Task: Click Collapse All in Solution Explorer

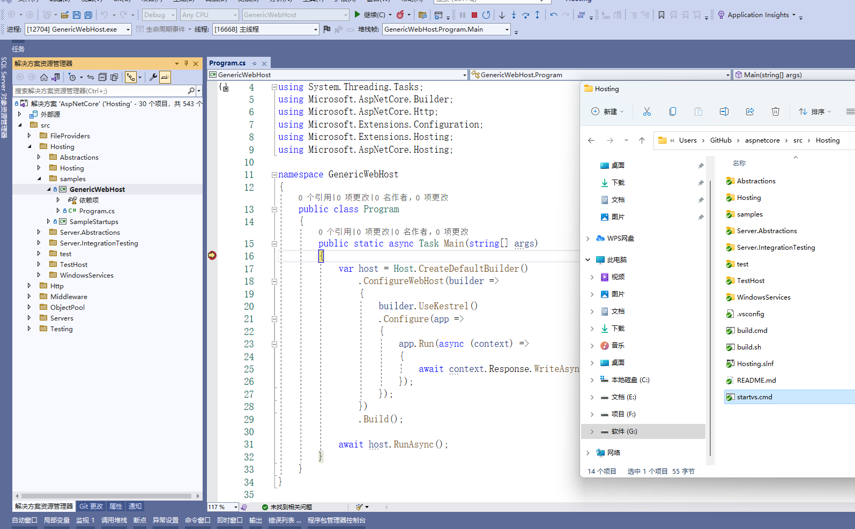Action: coord(102,77)
